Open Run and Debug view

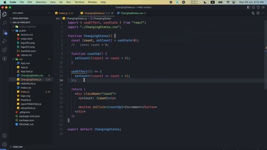pyautogui.click(x=5, y=41)
